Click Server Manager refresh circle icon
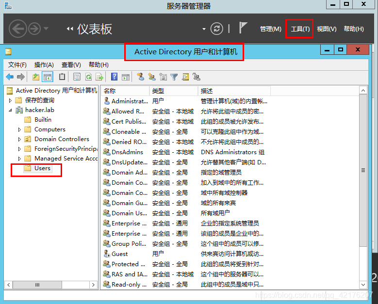The width and height of the screenshot is (378, 304). pyautogui.click(x=217, y=29)
